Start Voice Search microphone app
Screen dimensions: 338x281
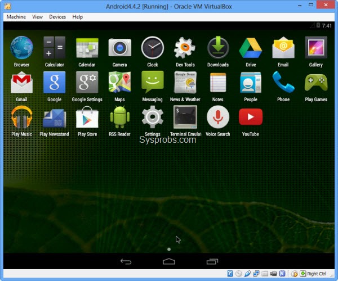tap(218, 117)
